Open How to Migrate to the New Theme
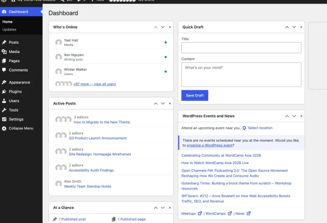327x223 pixels. [102, 122]
